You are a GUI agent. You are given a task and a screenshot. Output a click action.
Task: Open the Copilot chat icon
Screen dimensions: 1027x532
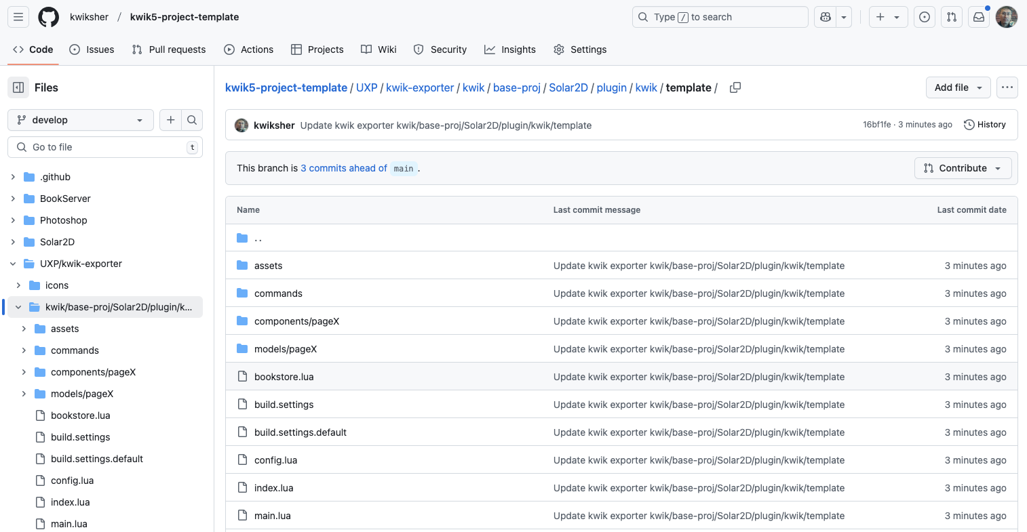click(826, 17)
